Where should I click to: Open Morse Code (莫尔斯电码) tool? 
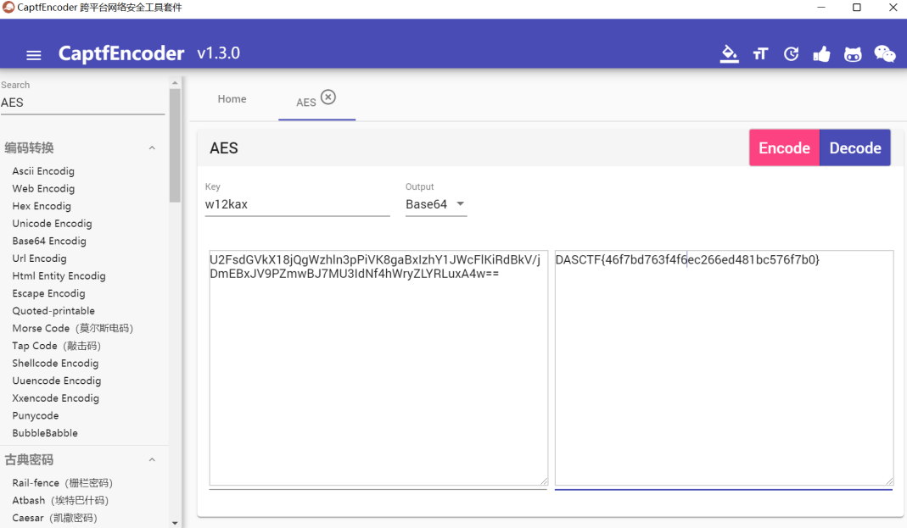coord(73,328)
